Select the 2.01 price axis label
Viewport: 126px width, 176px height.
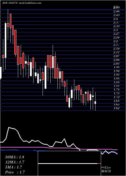[116, 64]
